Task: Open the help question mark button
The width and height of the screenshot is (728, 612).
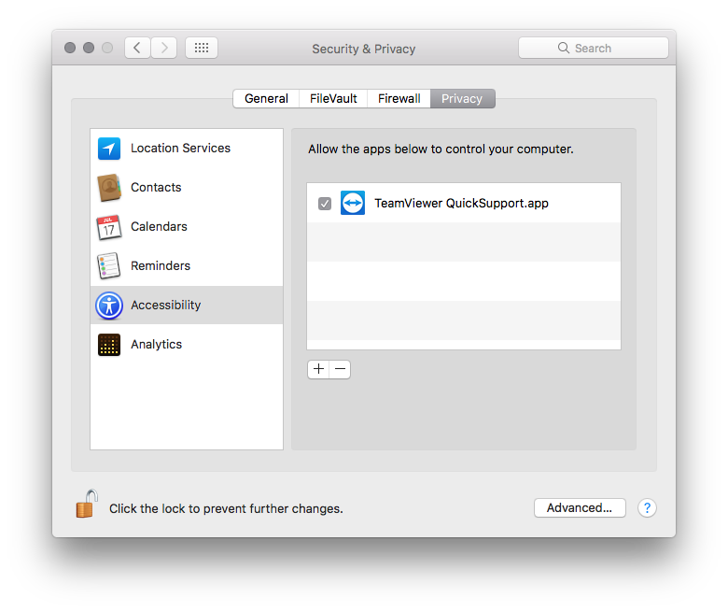Action: pos(647,508)
